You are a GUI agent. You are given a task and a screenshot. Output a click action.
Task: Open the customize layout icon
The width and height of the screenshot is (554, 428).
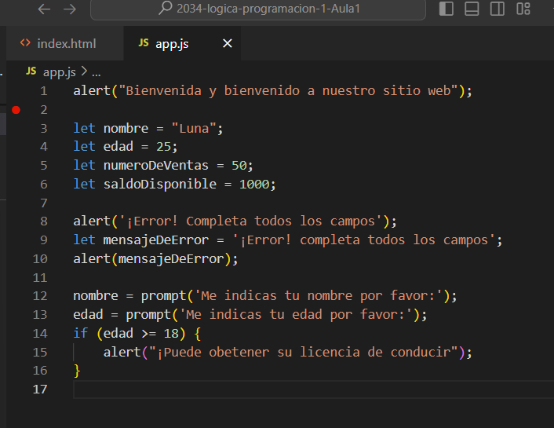523,9
